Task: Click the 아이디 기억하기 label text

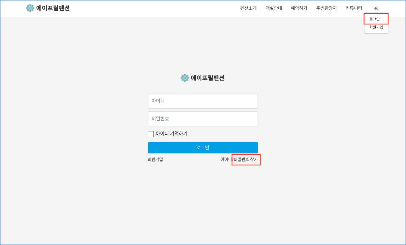Action: (171, 134)
